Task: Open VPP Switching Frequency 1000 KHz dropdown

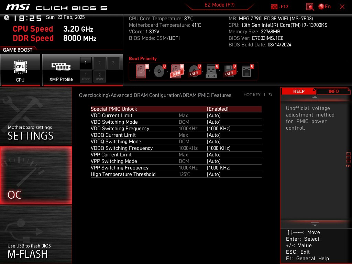Action: [x=219, y=167]
